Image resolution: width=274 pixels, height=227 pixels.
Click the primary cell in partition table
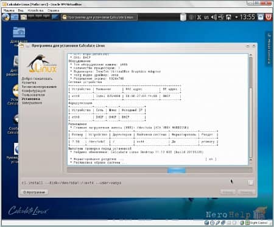(208, 142)
